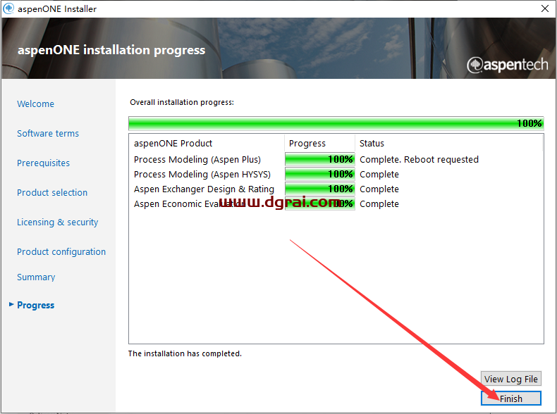Go to the Welcome step
Viewport: 557px width, 414px height.
(x=35, y=104)
